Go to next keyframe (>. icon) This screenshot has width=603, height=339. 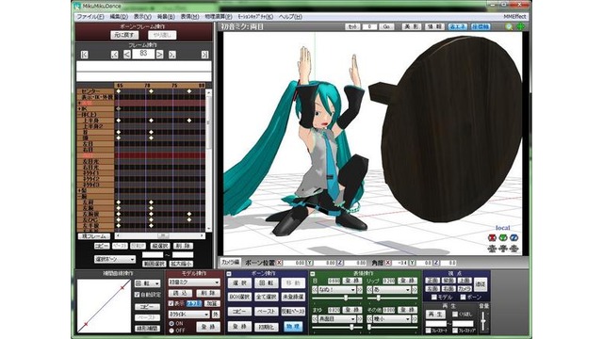click(x=172, y=55)
